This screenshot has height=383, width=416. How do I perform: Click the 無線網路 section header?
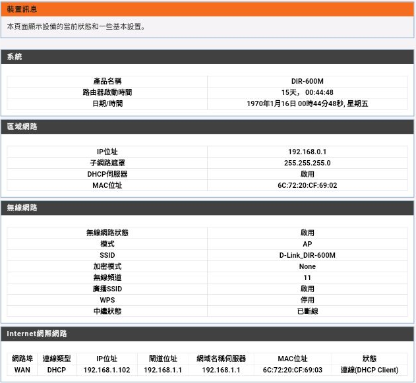coord(22,208)
